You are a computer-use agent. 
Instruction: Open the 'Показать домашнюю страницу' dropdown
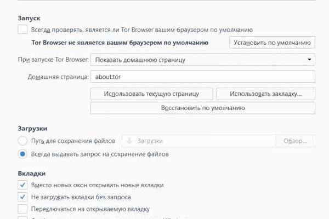click(x=197, y=59)
